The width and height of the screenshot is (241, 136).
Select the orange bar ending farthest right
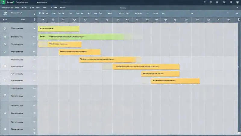(175, 81)
